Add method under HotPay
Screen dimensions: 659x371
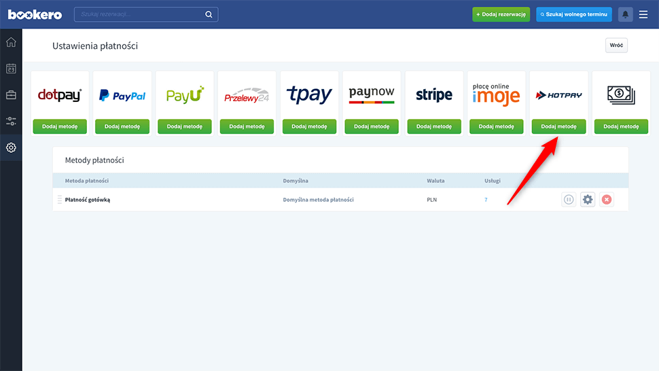558,126
